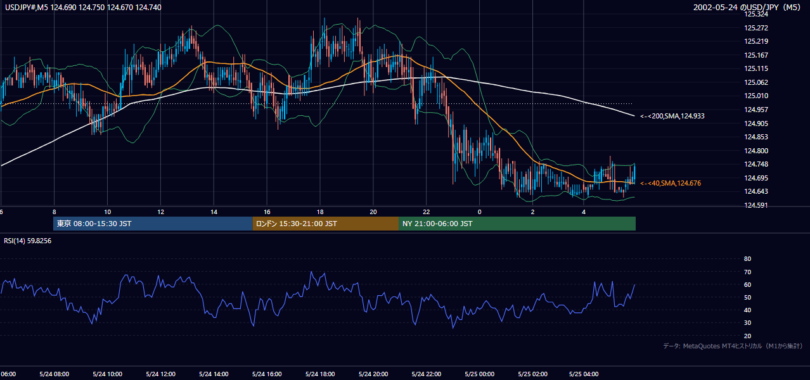The width and height of the screenshot is (810, 380).
Task: Click hour tick 8 under the price chart
Action: point(55,212)
